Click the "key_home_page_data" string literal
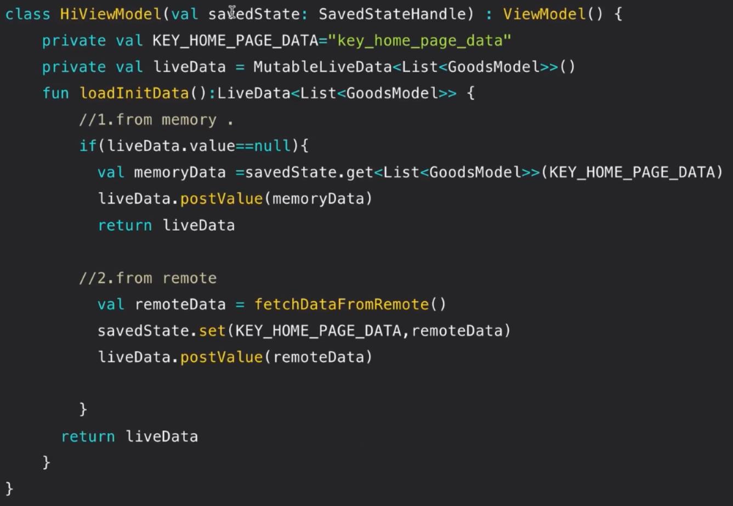The height and width of the screenshot is (506, 733). [x=419, y=41]
